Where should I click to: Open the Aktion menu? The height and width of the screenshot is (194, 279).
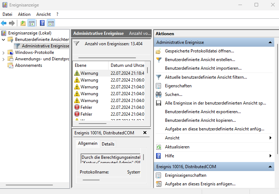24,14
